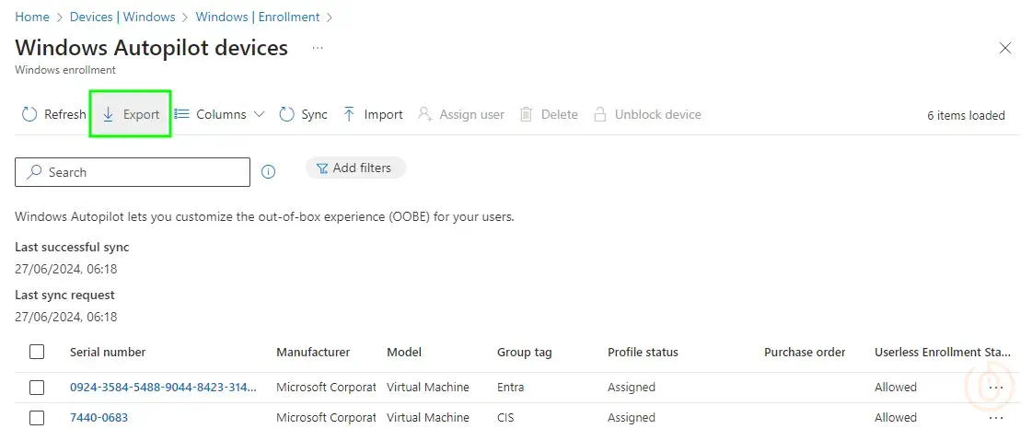Open the Add filters menu
The width and height of the screenshot is (1032, 429).
pos(355,168)
